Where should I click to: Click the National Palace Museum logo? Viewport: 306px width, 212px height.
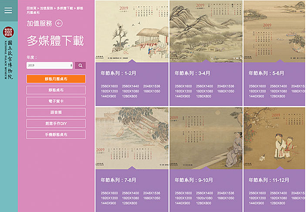click(x=8, y=52)
